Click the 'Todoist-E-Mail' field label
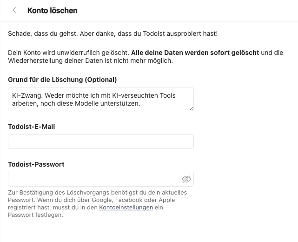Image resolution: width=298 pixels, height=242 pixels. tap(31, 127)
